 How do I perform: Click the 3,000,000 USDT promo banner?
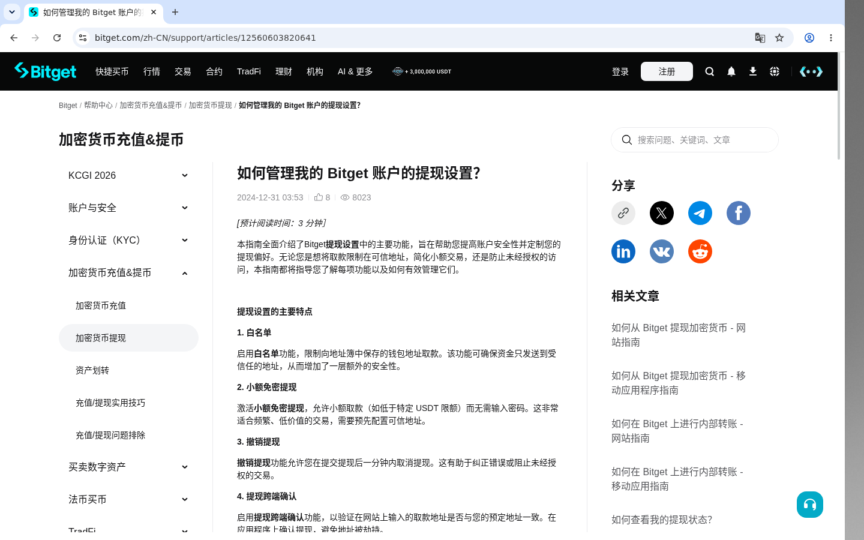422,71
